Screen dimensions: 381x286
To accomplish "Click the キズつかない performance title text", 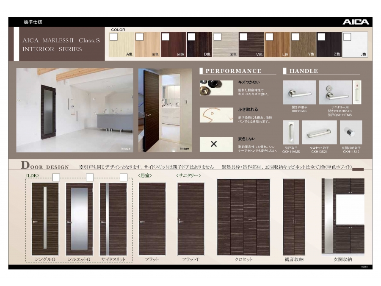I will click(x=249, y=82).
